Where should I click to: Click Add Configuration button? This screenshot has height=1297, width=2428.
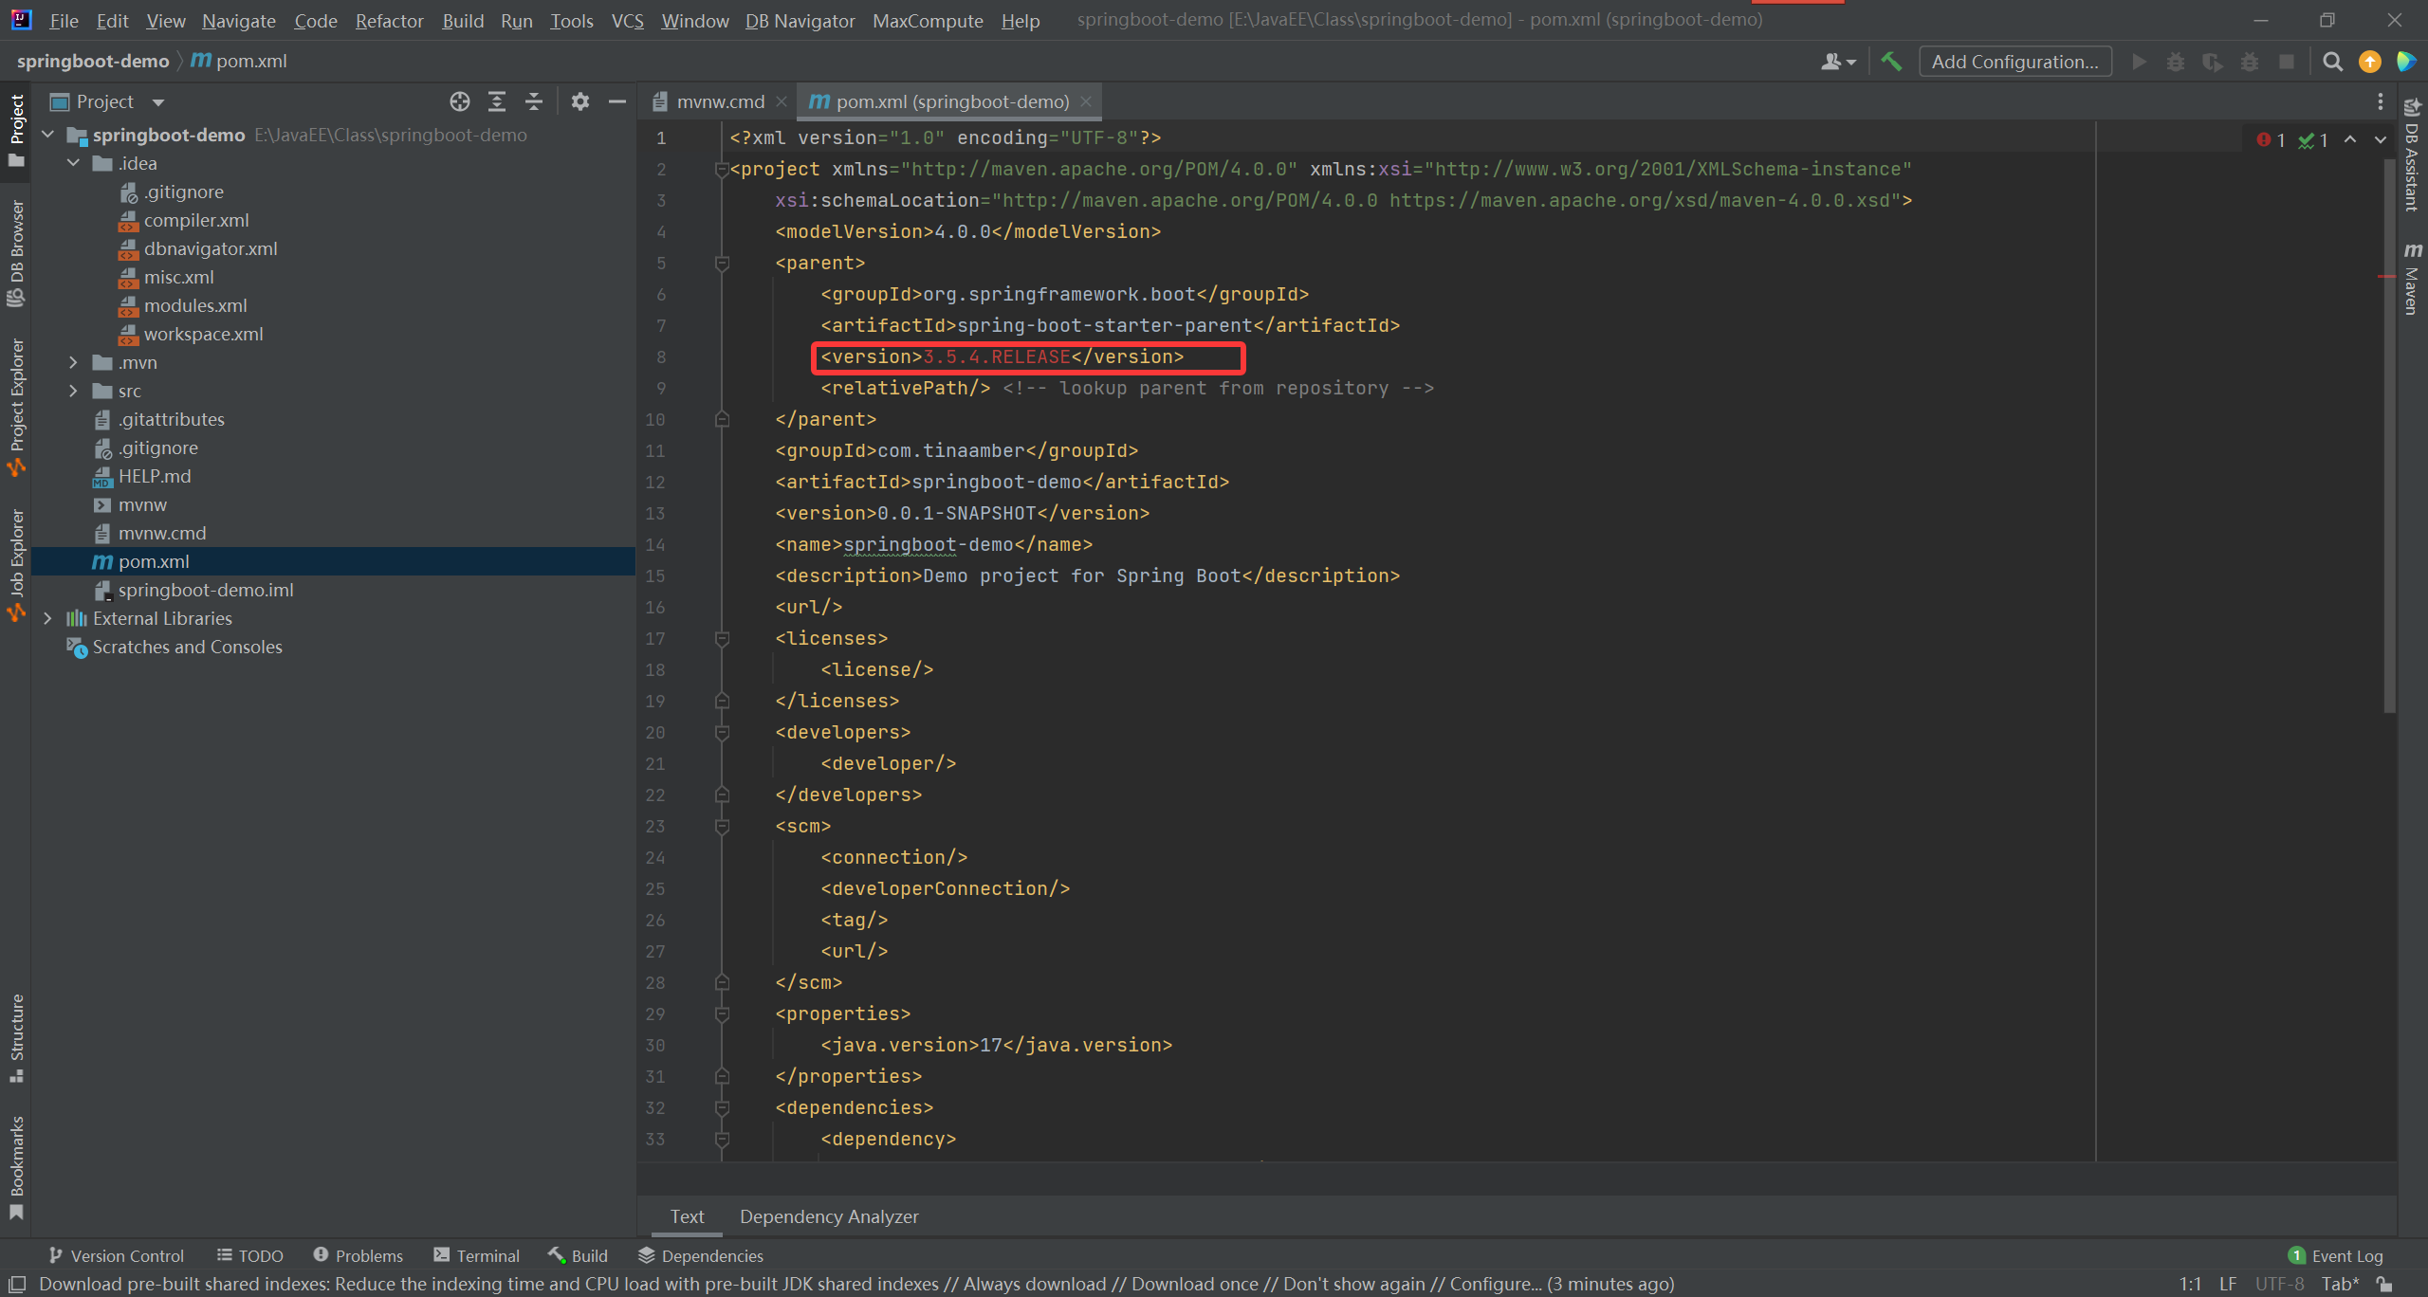pyautogui.click(x=2015, y=62)
